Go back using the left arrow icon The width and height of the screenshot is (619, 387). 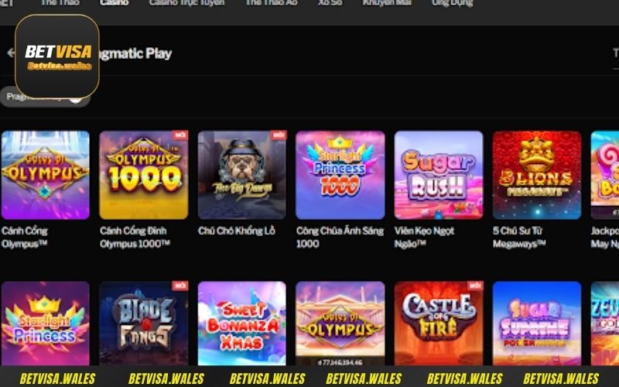click(x=10, y=53)
